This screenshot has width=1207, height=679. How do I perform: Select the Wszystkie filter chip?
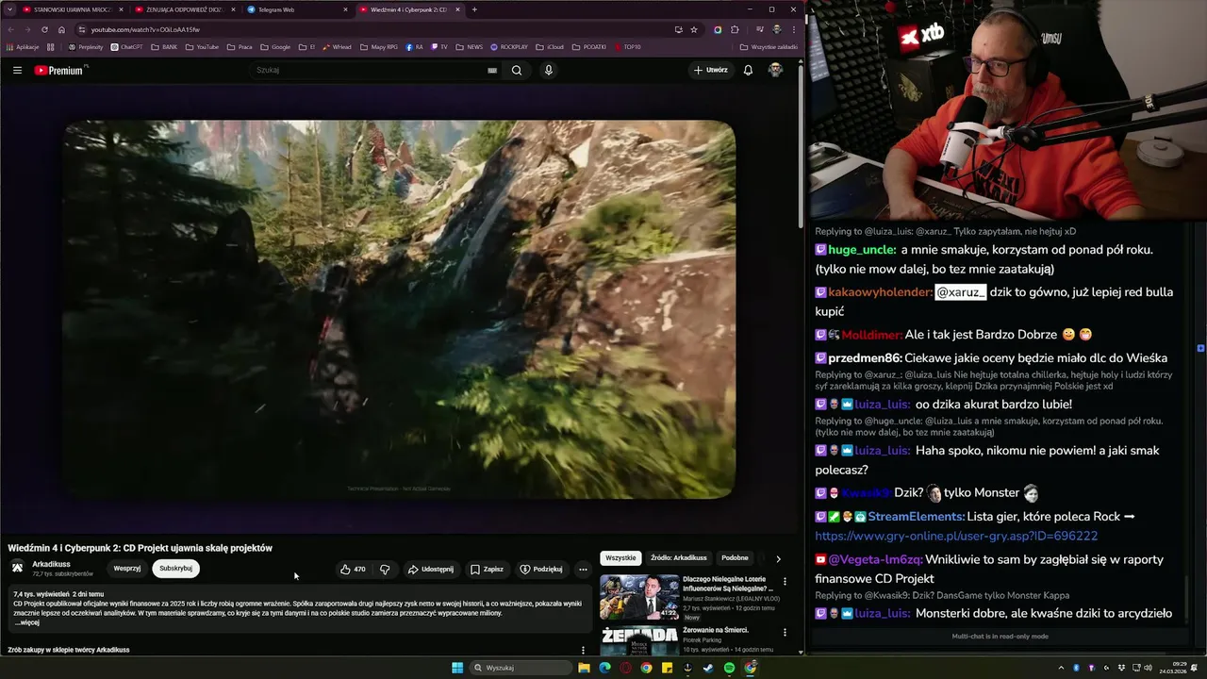coord(620,558)
